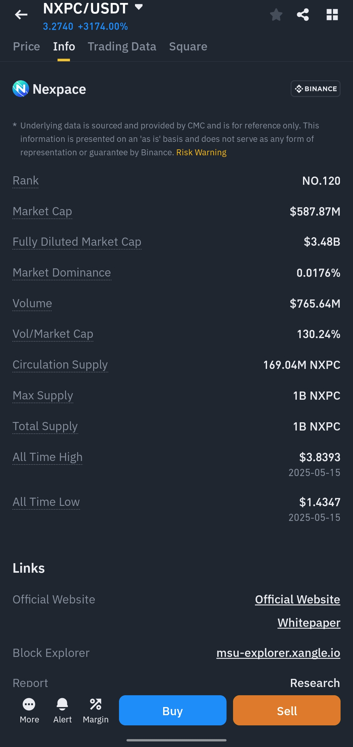
Task: Open the share icon
Action: [303, 15]
